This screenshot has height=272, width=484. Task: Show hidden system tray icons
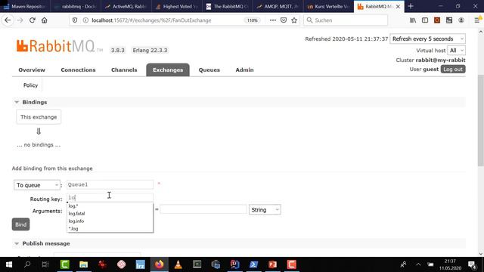click(x=418, y=264)
